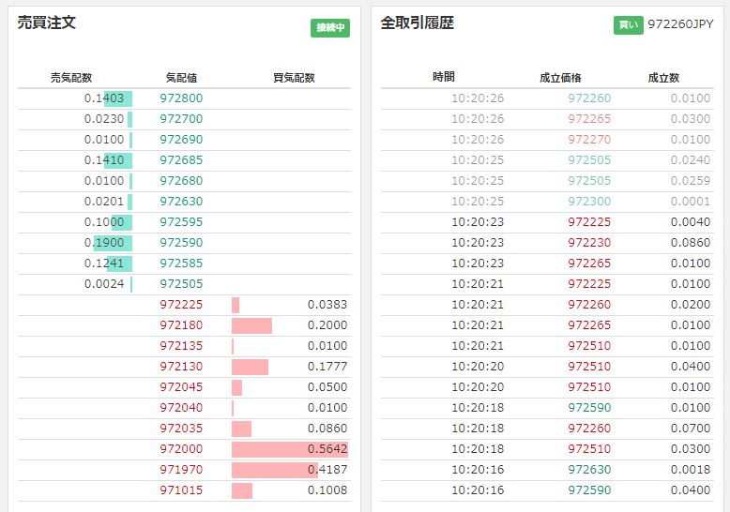The width and height of the screenshot is (730, 512).
Task: Click trade quantity 0.0001
Action: (691, 202)
